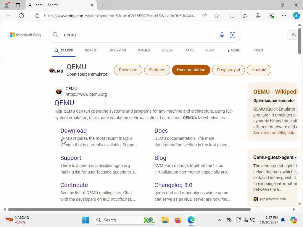
Task: Open the QEMU main result title
Action: click(x=64, y=103)
